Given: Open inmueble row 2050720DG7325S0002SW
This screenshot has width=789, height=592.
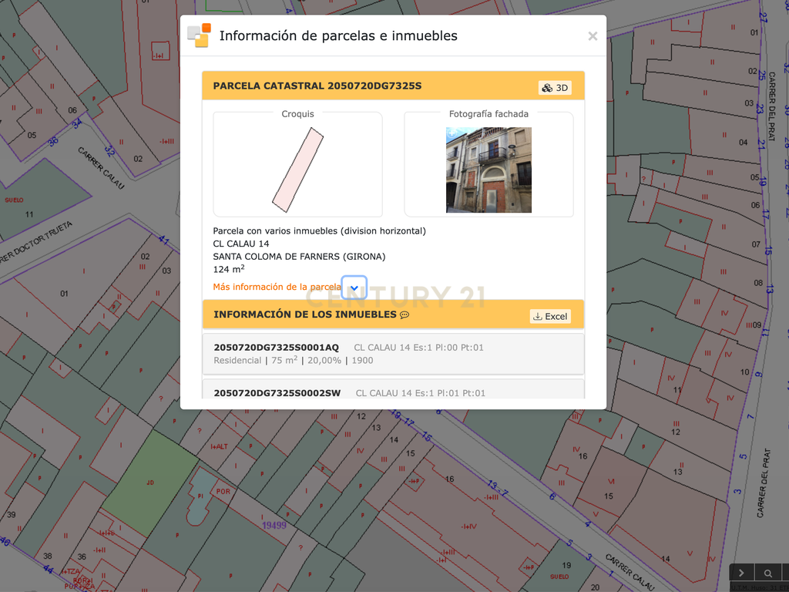Looking at the screenshot, I should (x=394, y=389).
